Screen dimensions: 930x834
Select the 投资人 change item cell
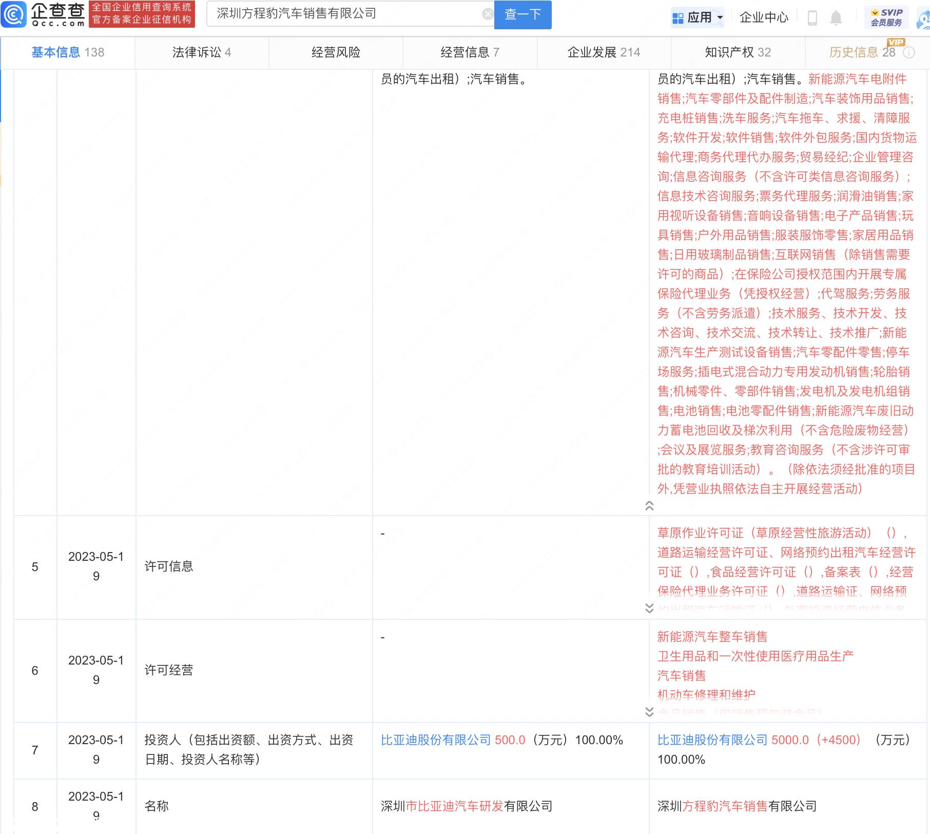(x=254, y=750)
